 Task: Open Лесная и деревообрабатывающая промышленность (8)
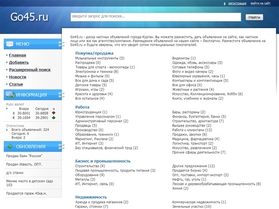[217, 184]
